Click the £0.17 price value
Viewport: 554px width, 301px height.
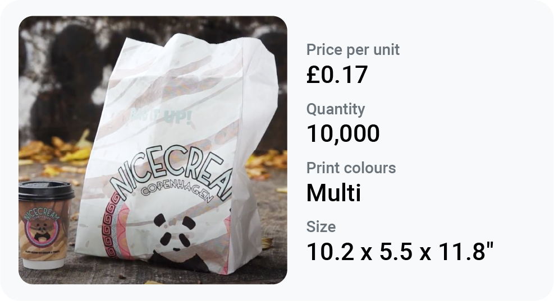click(x=337, y=75)
